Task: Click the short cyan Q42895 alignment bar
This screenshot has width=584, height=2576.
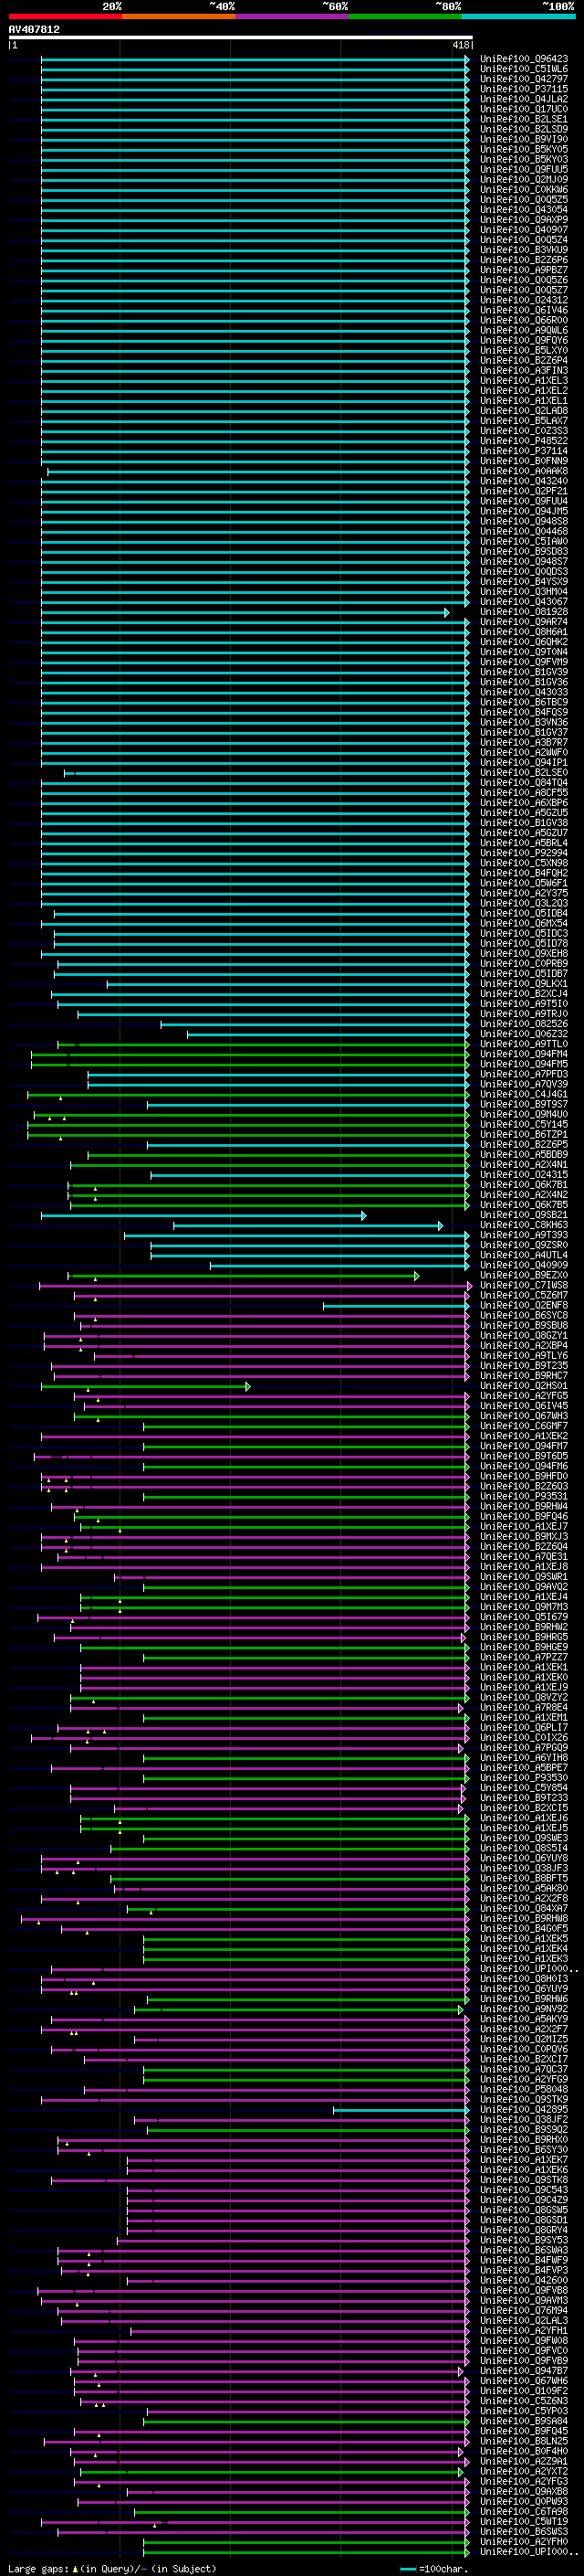Action: [401, 2110]
